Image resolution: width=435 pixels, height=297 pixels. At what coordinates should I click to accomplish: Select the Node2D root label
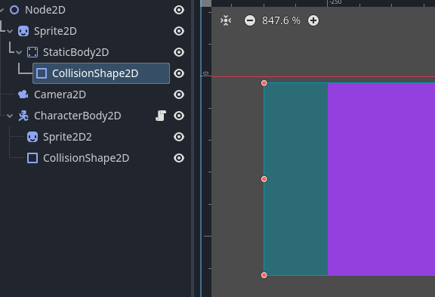tap(45, 10)
